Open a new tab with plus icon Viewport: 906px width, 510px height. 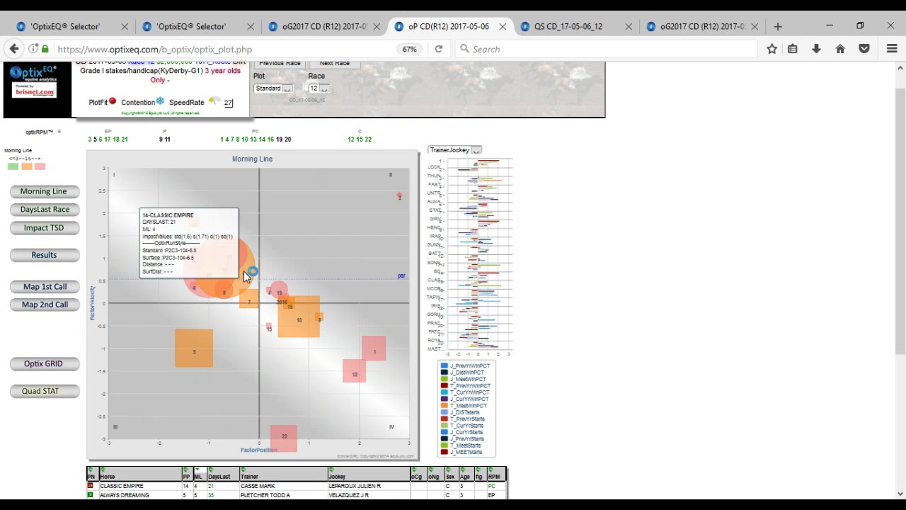[x=778, y=26]
